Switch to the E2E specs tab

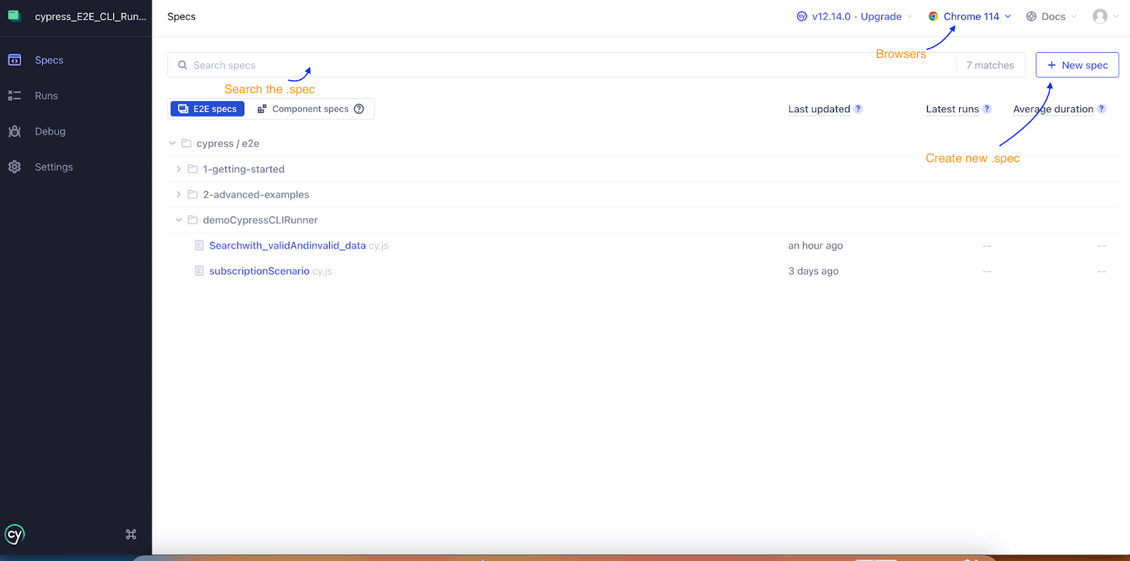(x=208, y=109)
